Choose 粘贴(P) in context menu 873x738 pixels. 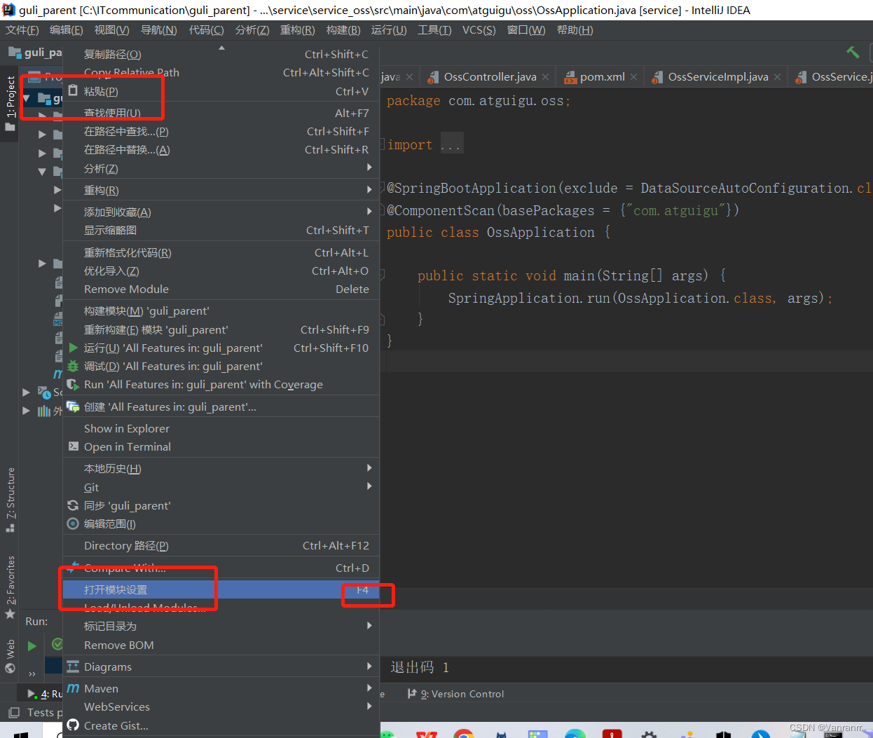[x=221, y=91]
